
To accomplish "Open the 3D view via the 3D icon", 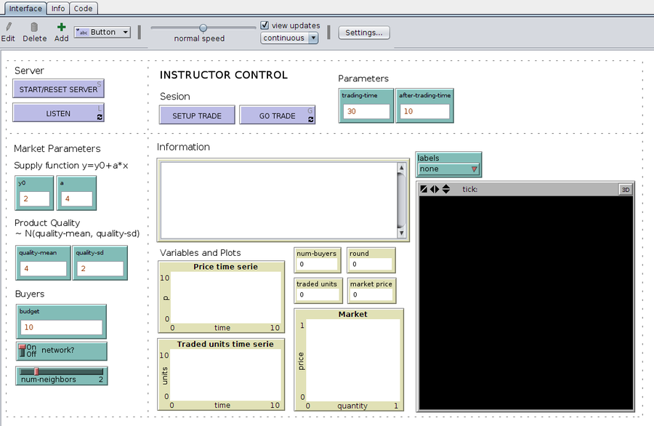I will (626, 189).
